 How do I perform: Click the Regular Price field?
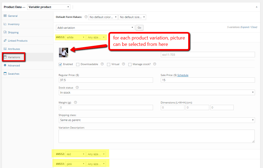[x=106, y=80]
